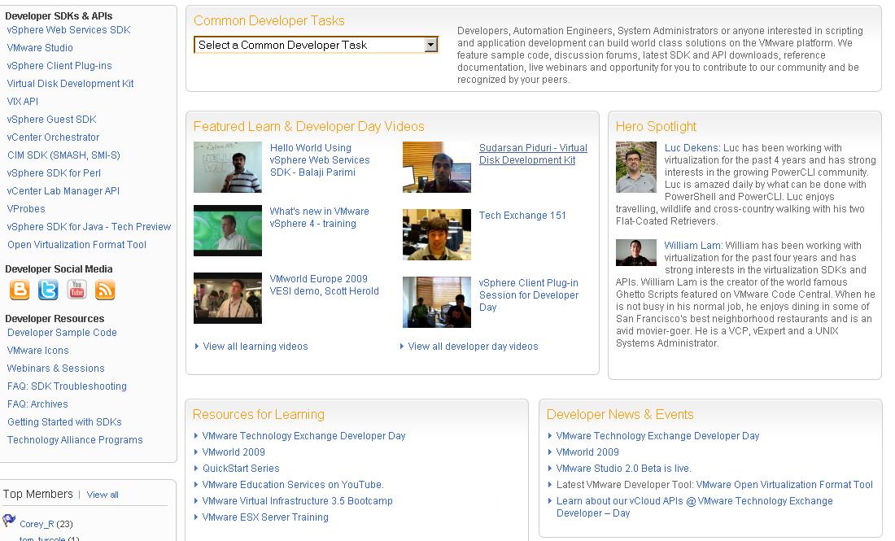
Task: Open CIM SDK (SMASH, SMI-S) link
Action: click(x=63, y=155)
